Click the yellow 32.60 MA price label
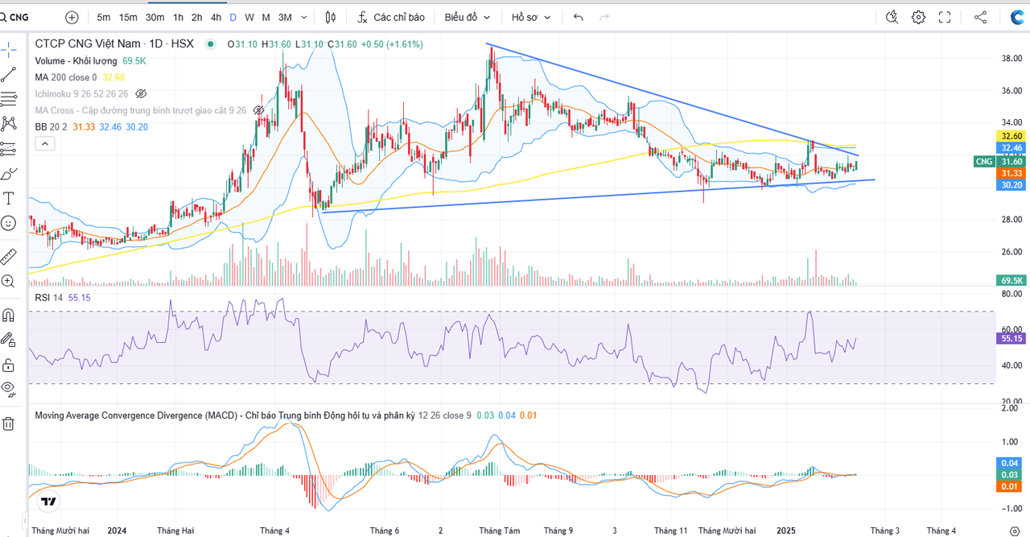 [1011, 136]
